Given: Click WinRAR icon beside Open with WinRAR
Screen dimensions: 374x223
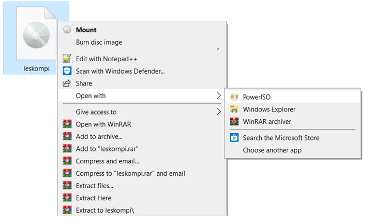Looking at the screenshot, I should 67,124.
